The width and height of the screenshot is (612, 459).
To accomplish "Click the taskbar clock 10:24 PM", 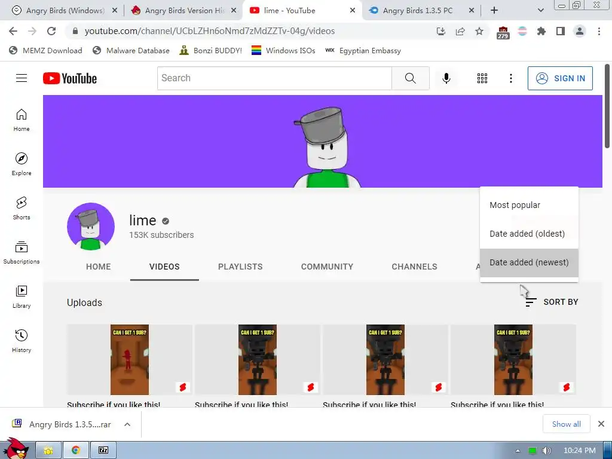I will (x=580, y=451).
